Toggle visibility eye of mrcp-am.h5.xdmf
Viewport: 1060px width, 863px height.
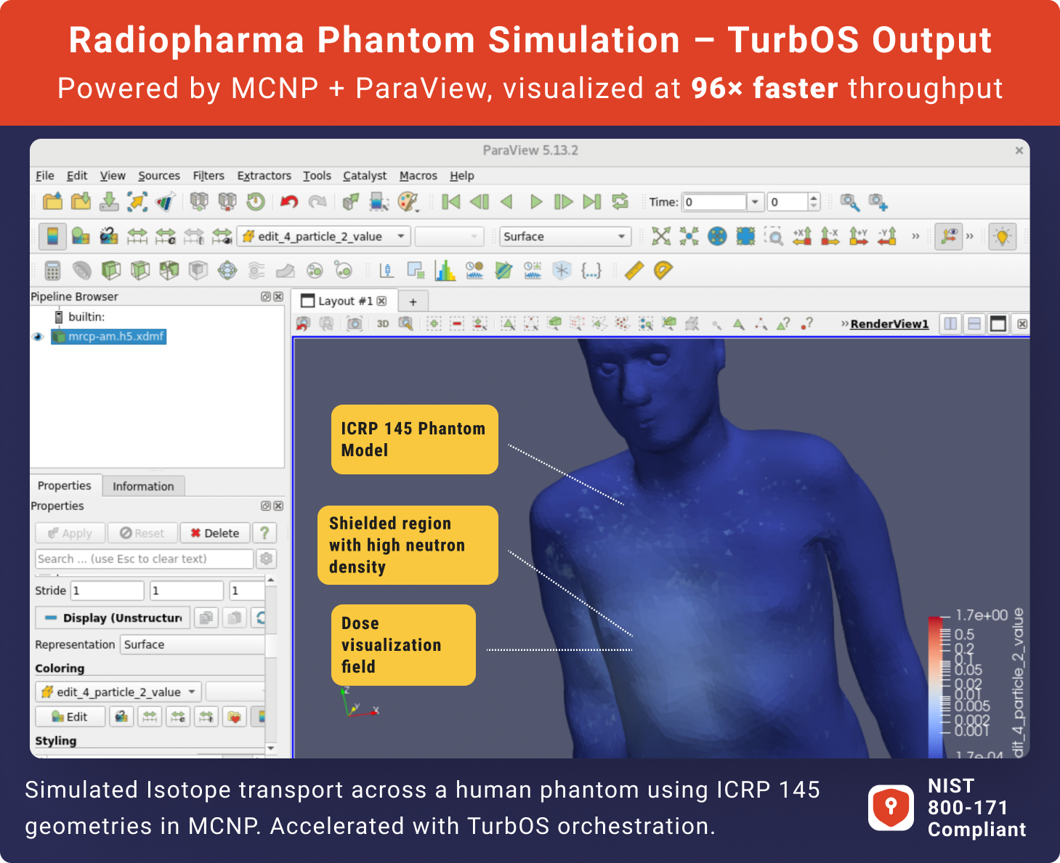[38, 336]
